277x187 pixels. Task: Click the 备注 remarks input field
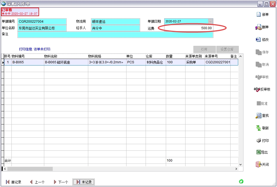tap(115, 35)
